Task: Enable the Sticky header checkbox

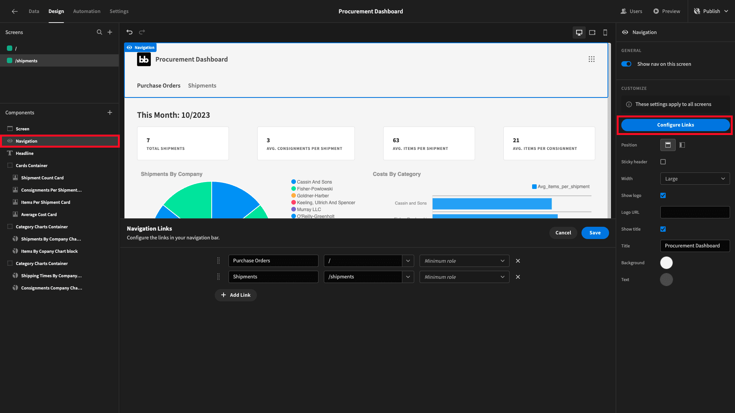Action: tap(663, 162)
